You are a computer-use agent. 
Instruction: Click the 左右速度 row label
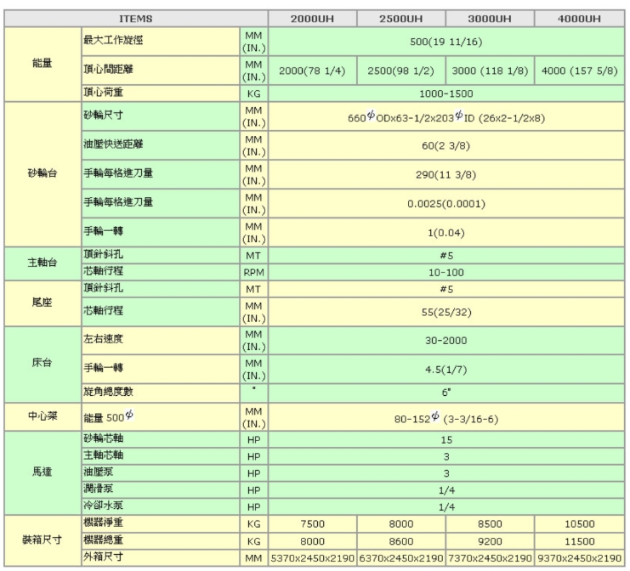tap(103, 338)
